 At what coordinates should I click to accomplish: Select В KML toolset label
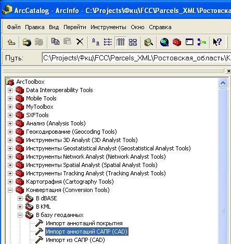[43, 207]
